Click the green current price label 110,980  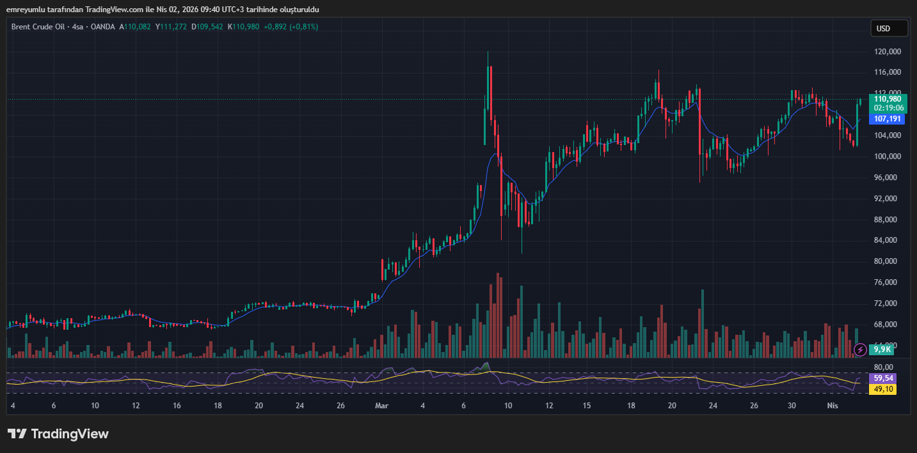pos(888,99)
